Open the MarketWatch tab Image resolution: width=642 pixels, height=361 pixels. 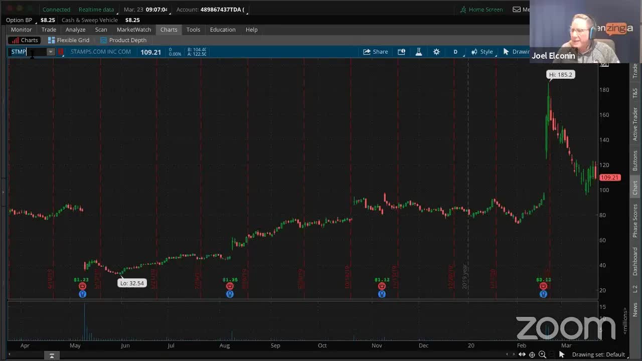(x=134, y=30)
